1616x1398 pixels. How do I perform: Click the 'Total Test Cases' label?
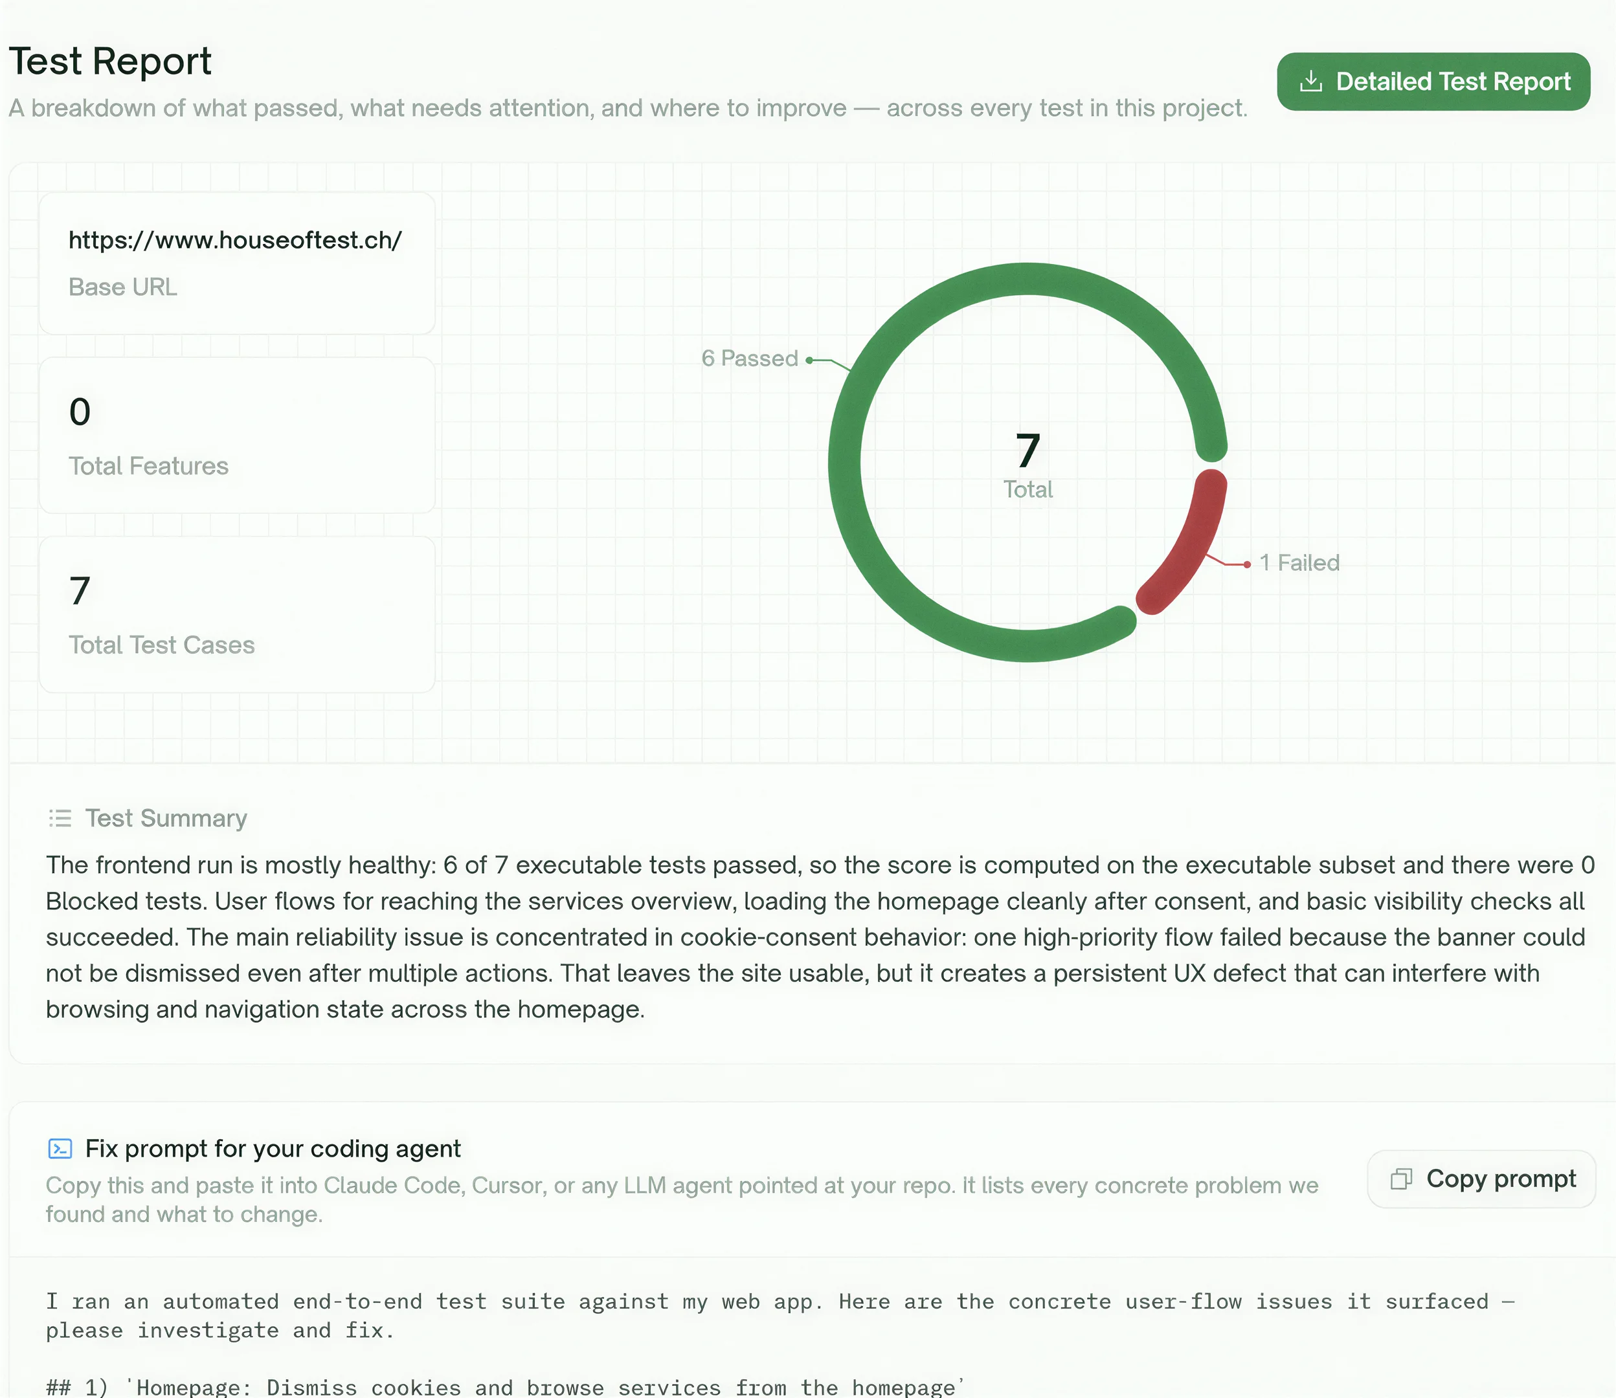(161, 645)
